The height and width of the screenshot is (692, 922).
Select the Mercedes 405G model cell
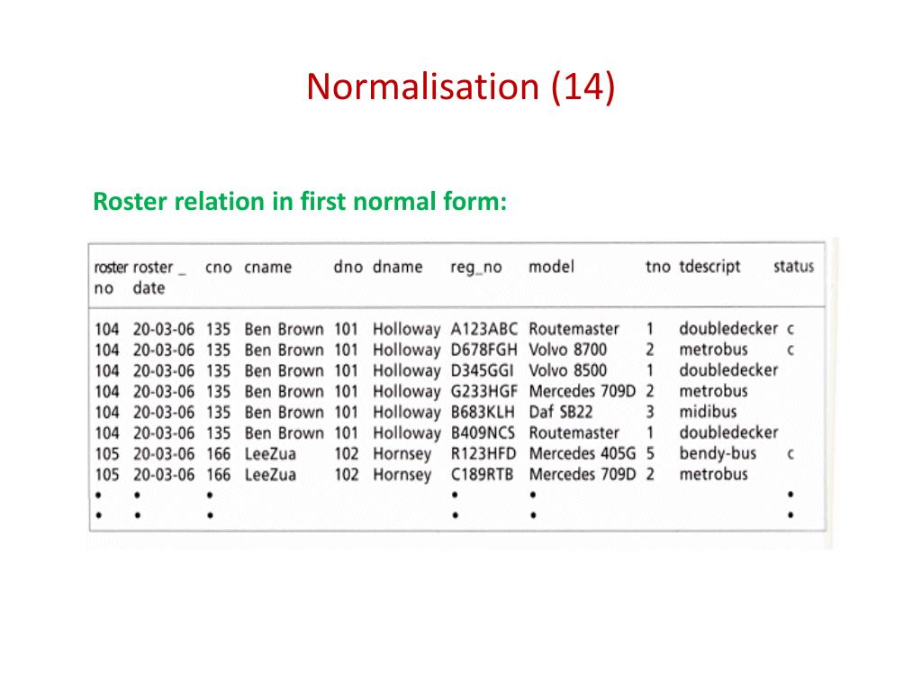[x=583, y=454]
